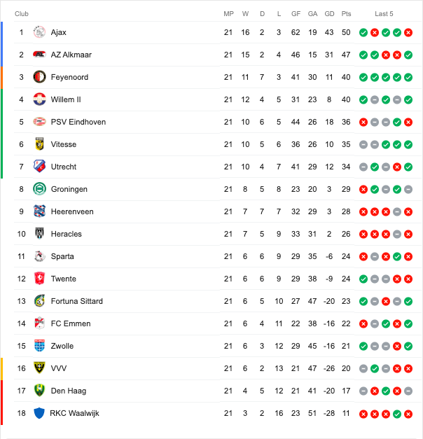Image resolution: width=423 pixels, height=439 pixels.
Task: Click the Den Haag crest
Action: (39, 391)
